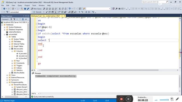Screen dimensions: 182x102
Task: Open the Window menu
Action: pyautogui.click(x=42, y=5)
